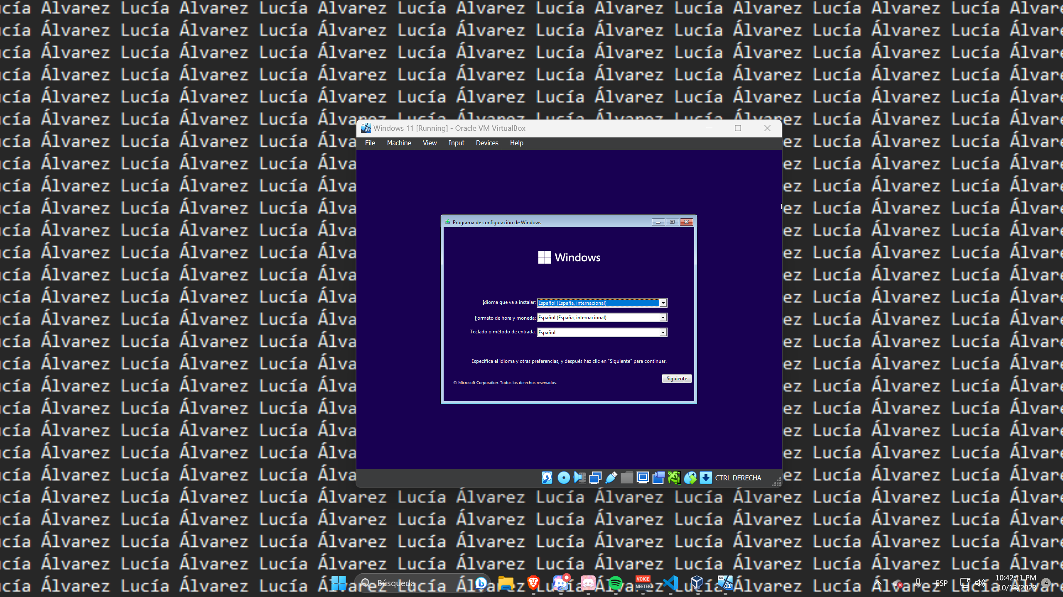This screenshot has width=1063, height=597.
Task: Open Spotify from the taskbar
Action: pos(615,583)
